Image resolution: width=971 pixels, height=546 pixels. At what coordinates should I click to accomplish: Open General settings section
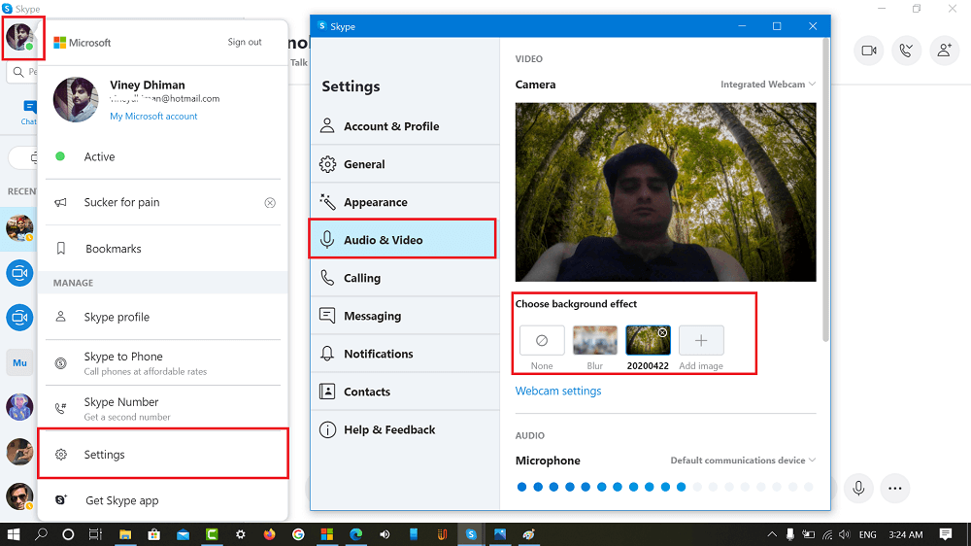[404, 164]
